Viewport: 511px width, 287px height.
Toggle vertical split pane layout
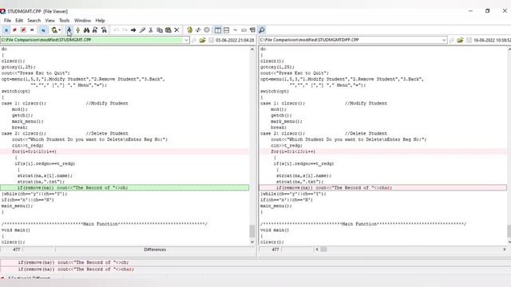coord(218,30)
